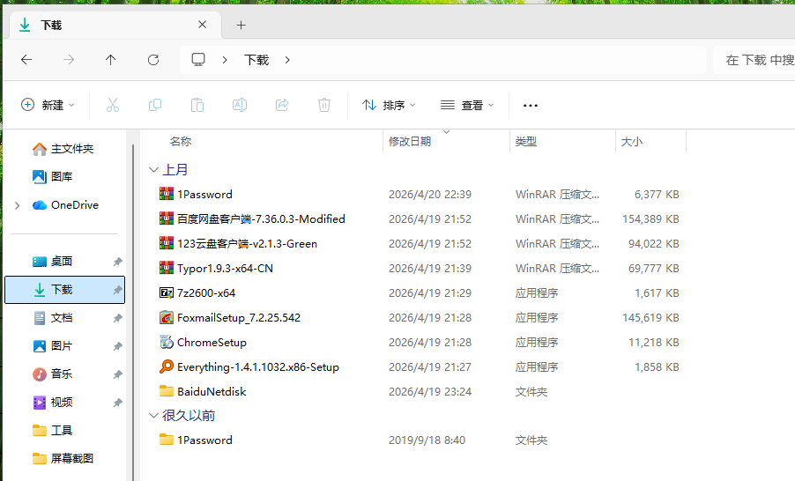795x481 pixels.
Task: Sort by the 大小 column header
Action: (632, 142)
